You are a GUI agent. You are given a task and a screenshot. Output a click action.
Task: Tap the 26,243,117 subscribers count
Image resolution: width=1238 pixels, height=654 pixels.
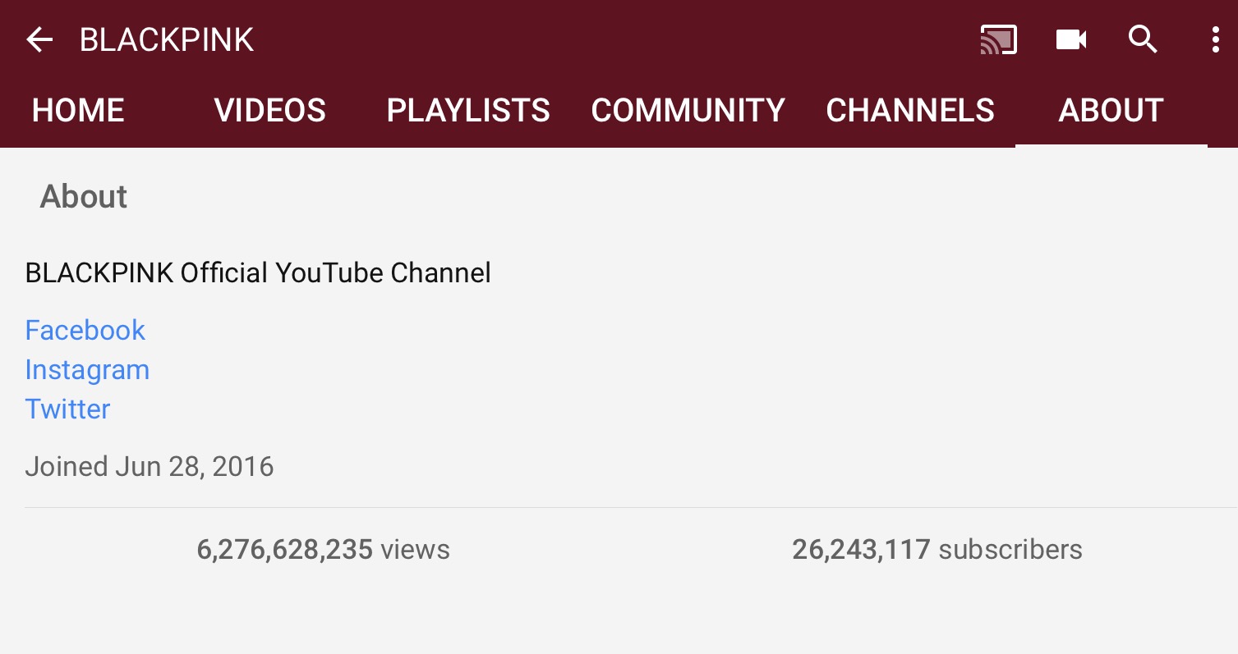937,549
